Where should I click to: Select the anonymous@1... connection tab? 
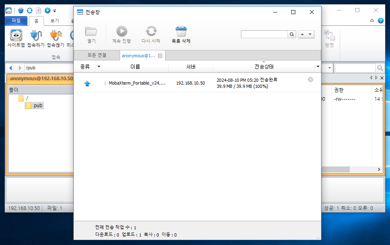pos(138,56)
